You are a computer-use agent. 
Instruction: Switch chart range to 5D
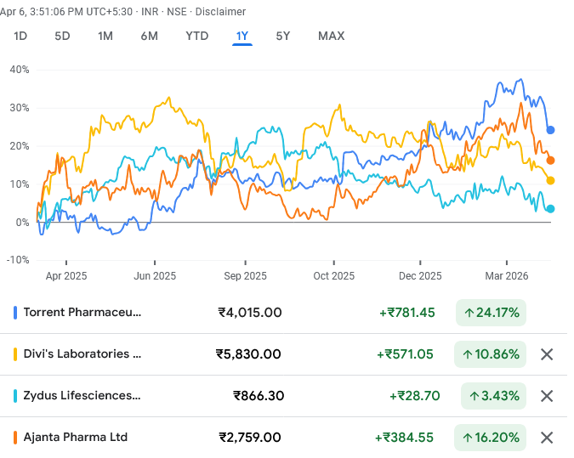pos(62,36)
